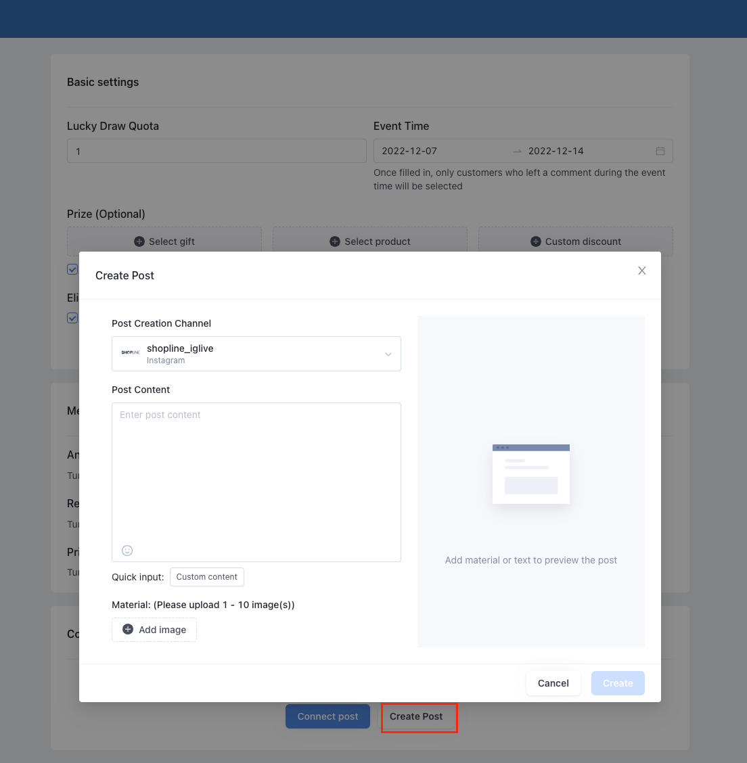The height and width of the screenshot is (763, 747).
Task: Click the shopline_iglive account logo
Action: [x=131, y=352]
